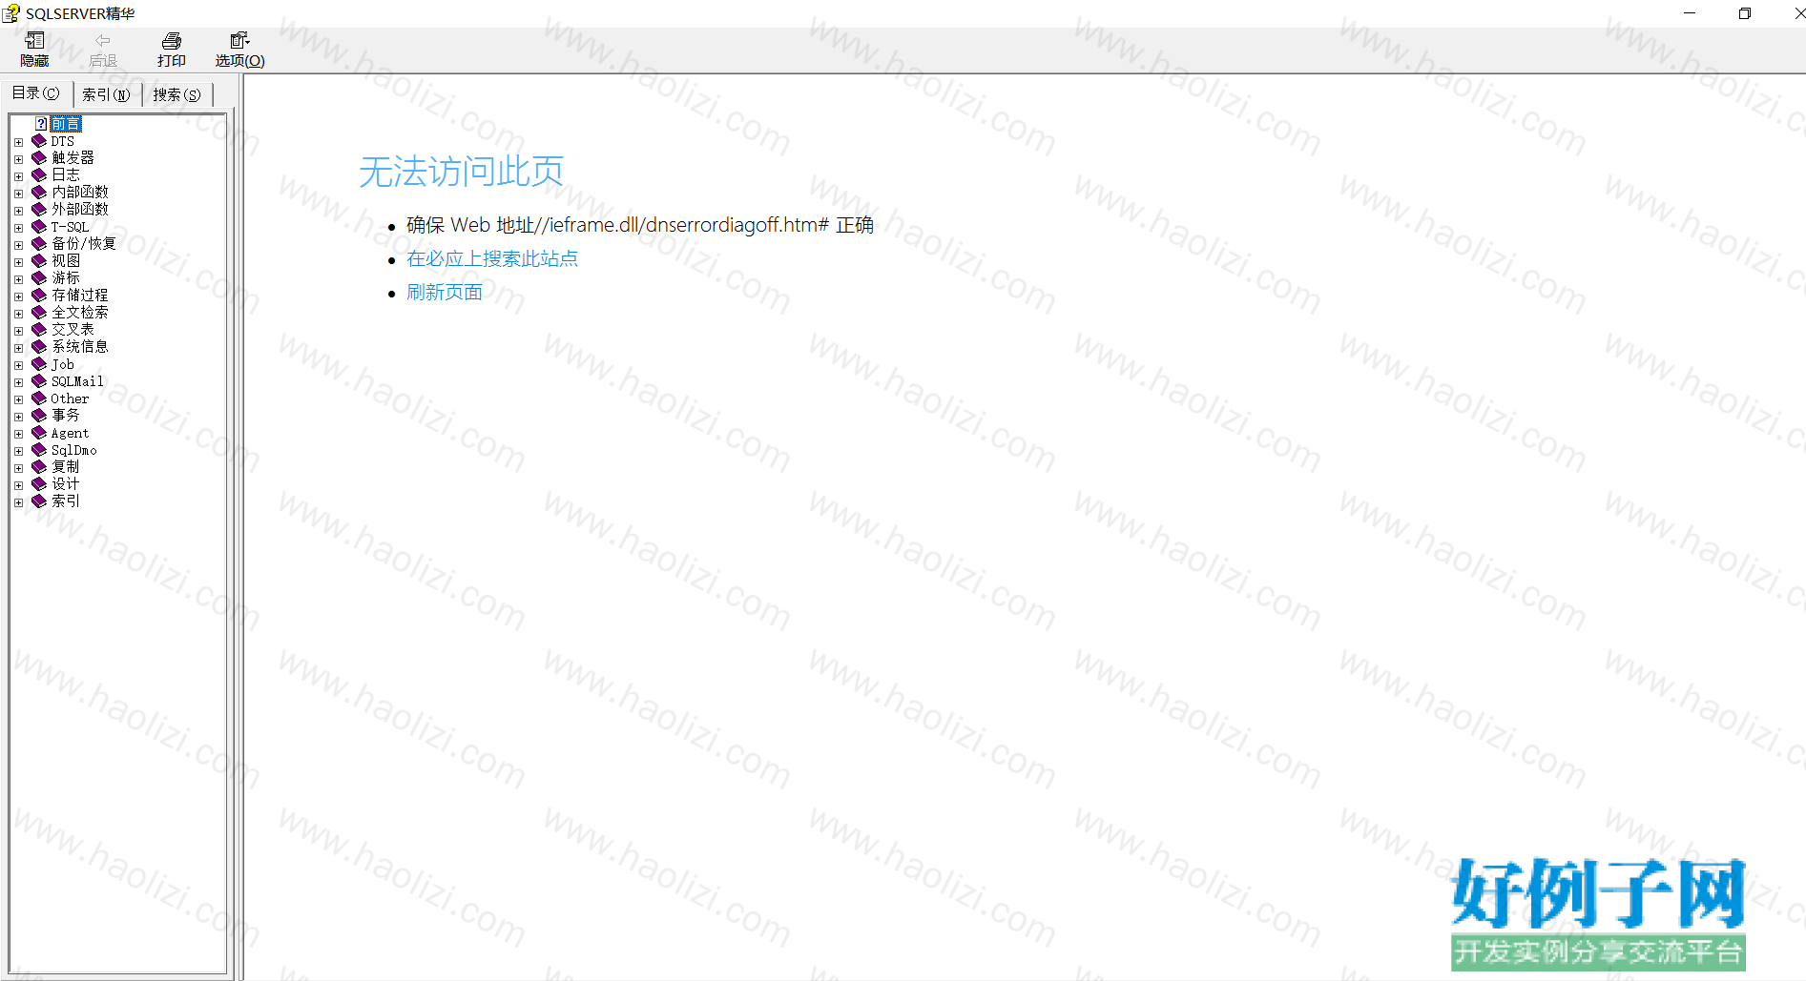1806x981 pixels.
Task: Click the book icon beside 索引 in tree
Action: (x=39, y=501)
